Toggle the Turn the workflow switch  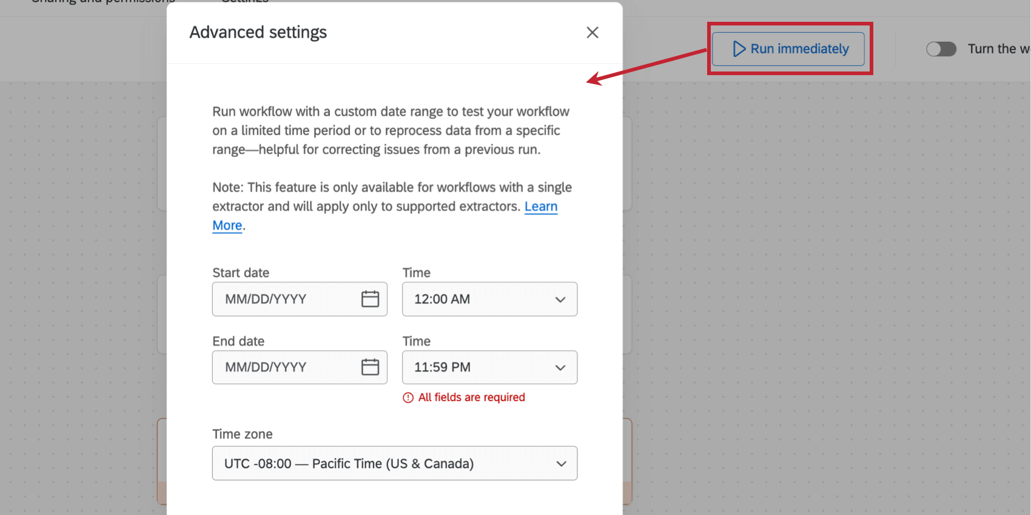pyautogui.click(x=941, y=49)
